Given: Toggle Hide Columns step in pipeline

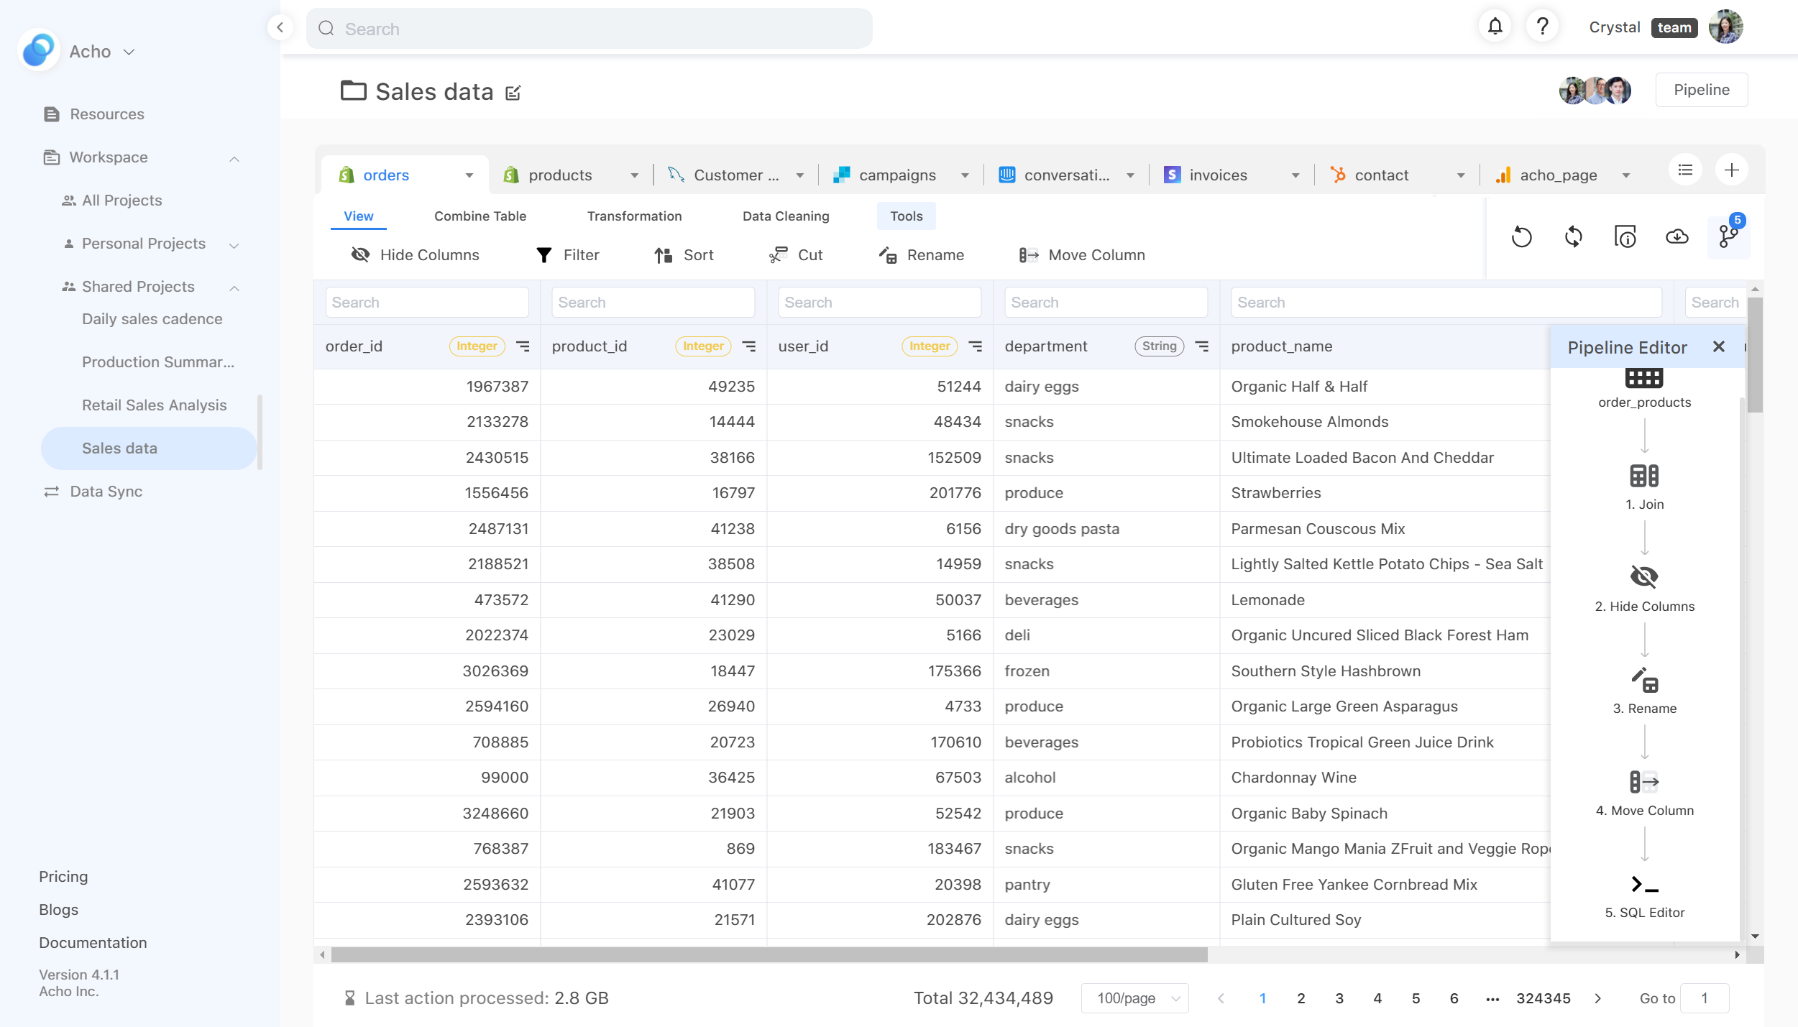Looking at the screenshot, I should (x=1645, y=578).
